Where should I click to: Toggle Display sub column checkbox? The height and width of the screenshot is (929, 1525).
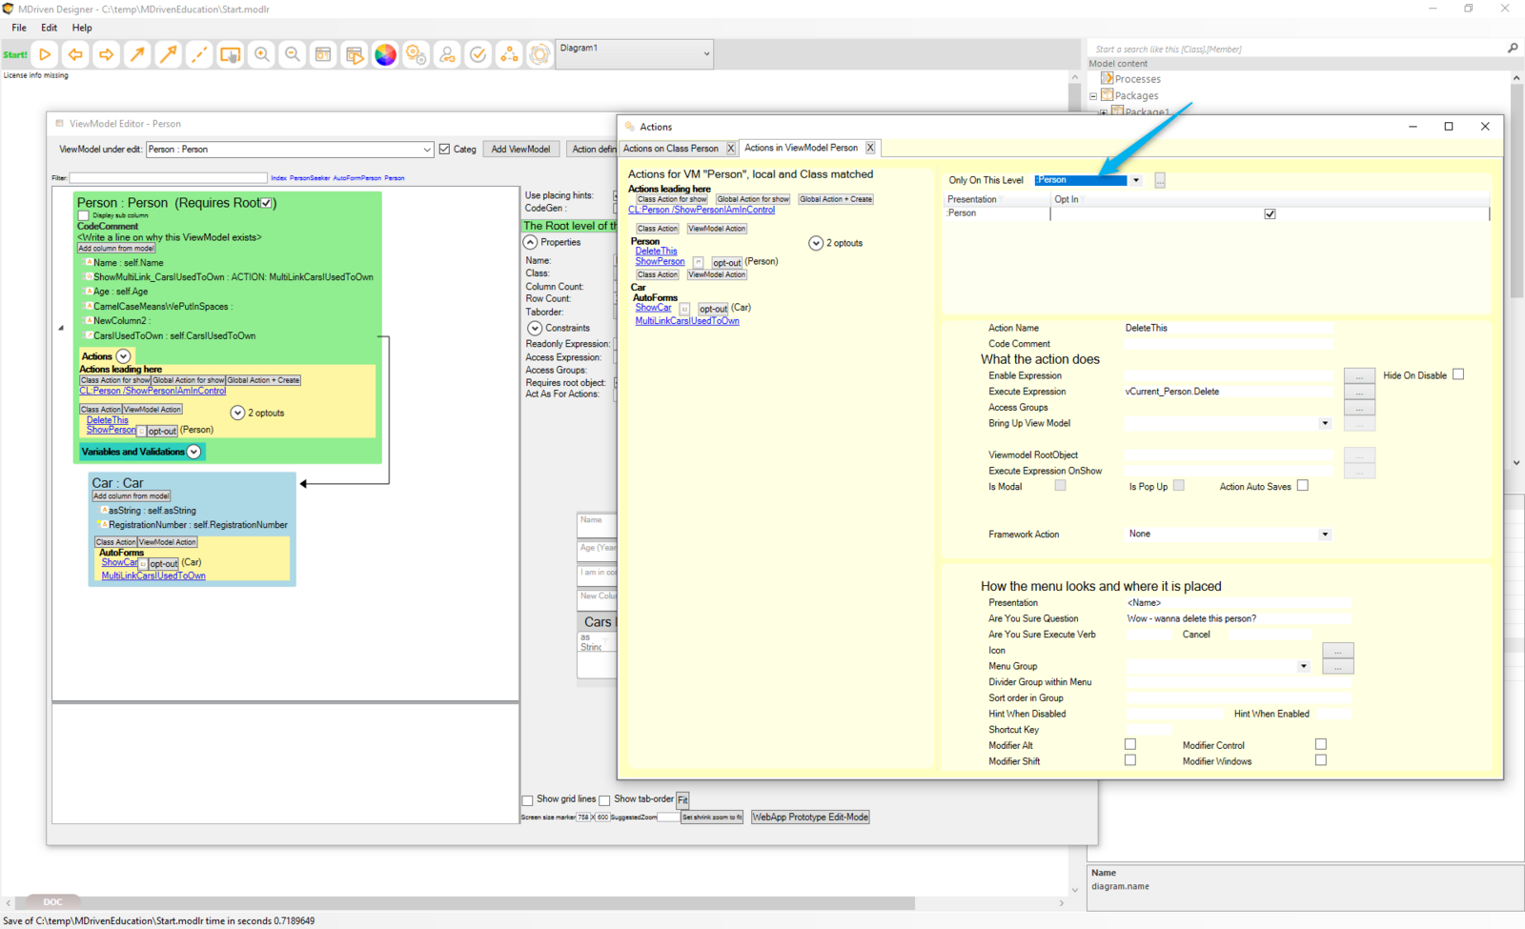[84, 215]
